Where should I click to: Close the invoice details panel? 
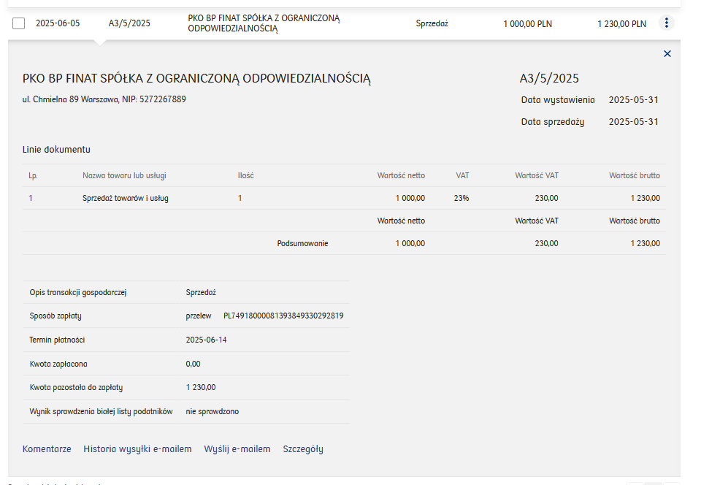click(667, 54)
